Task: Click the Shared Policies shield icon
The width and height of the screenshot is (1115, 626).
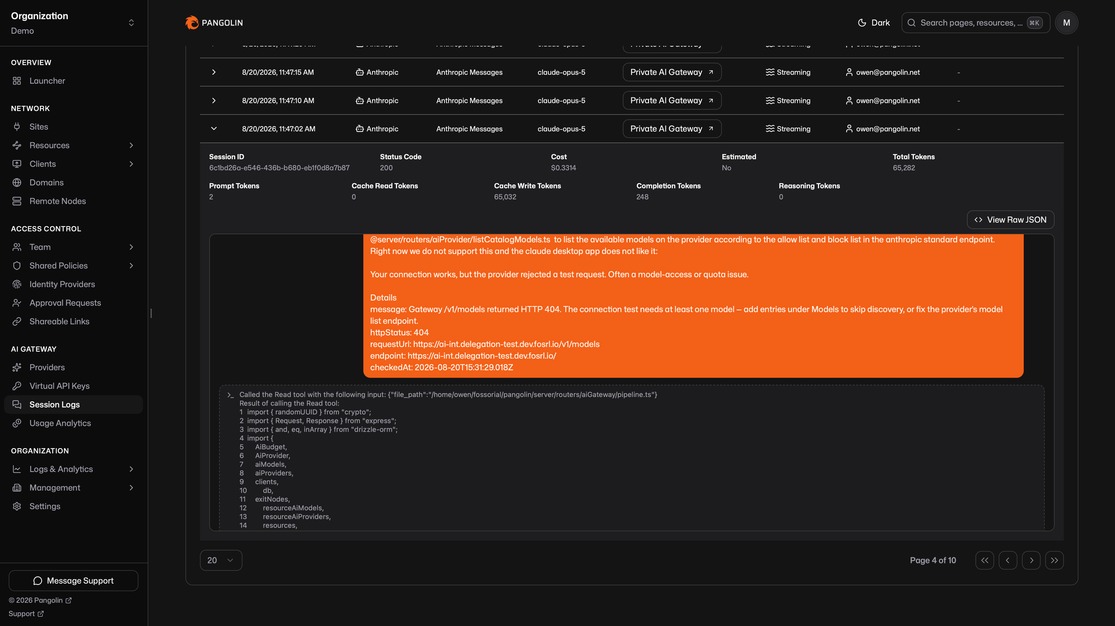Action: tap(17, 266)
